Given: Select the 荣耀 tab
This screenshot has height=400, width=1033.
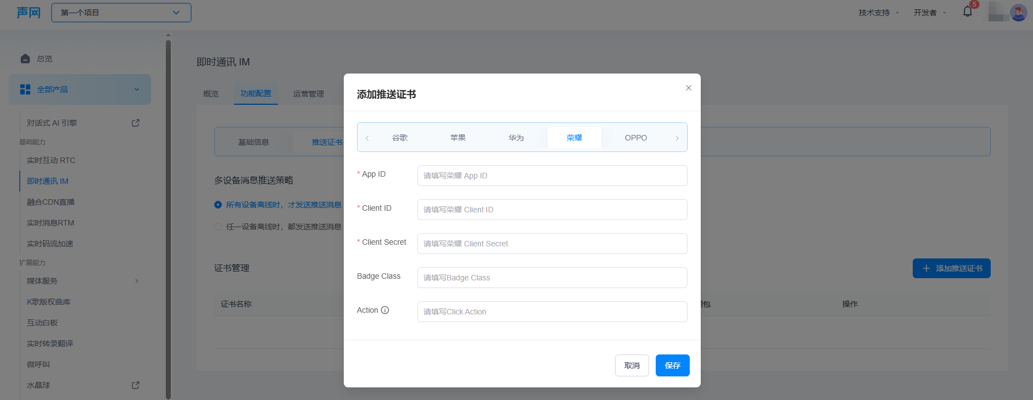Looking at the screenshot, I should 574,138.
